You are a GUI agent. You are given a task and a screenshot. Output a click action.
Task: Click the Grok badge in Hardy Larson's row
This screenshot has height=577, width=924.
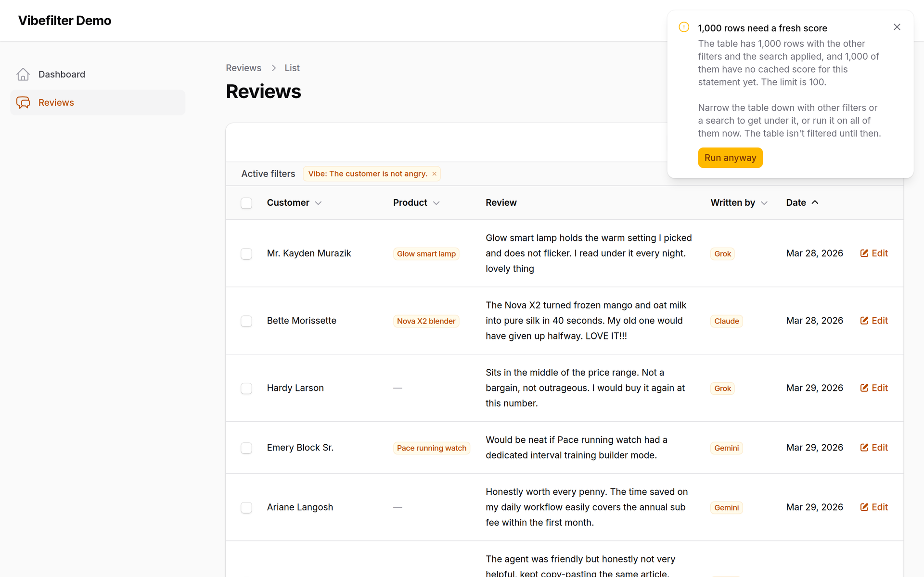pyautogui.click(x=722, y=389)
